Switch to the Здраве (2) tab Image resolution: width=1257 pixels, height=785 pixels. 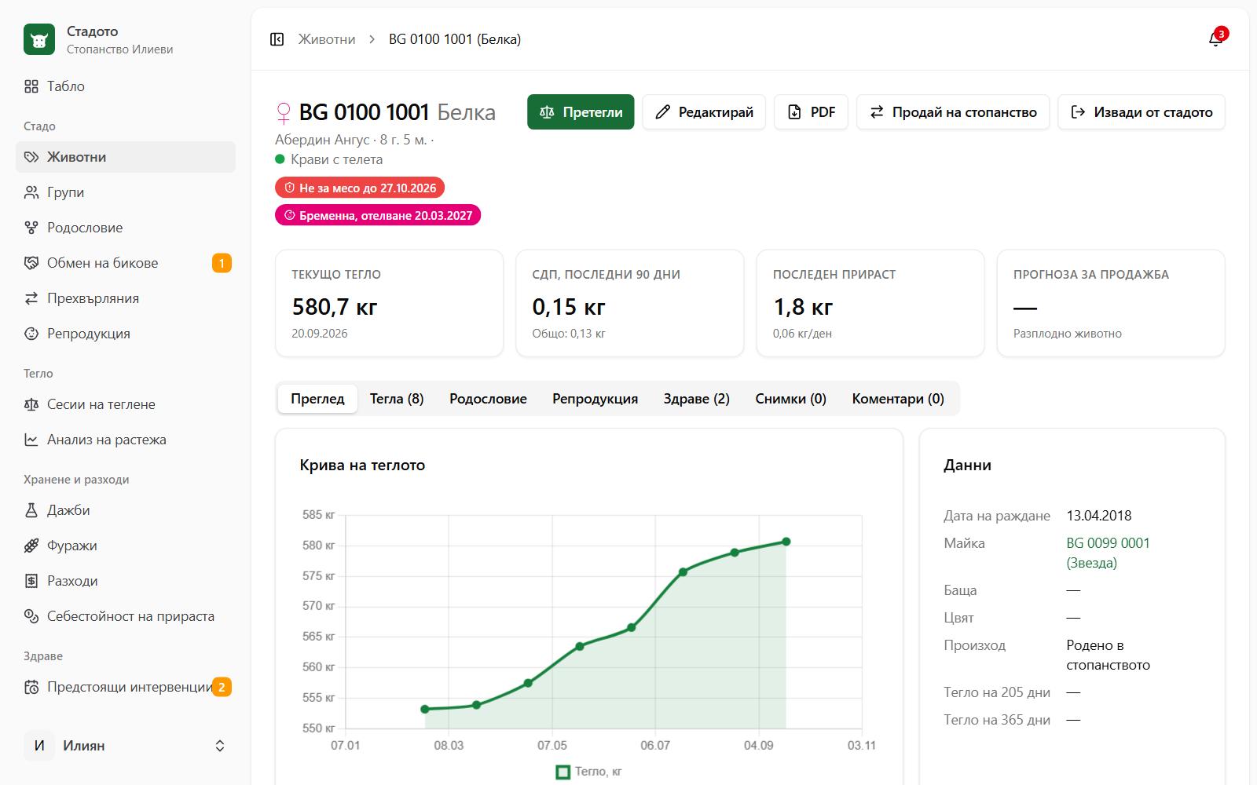pos(696,399)
